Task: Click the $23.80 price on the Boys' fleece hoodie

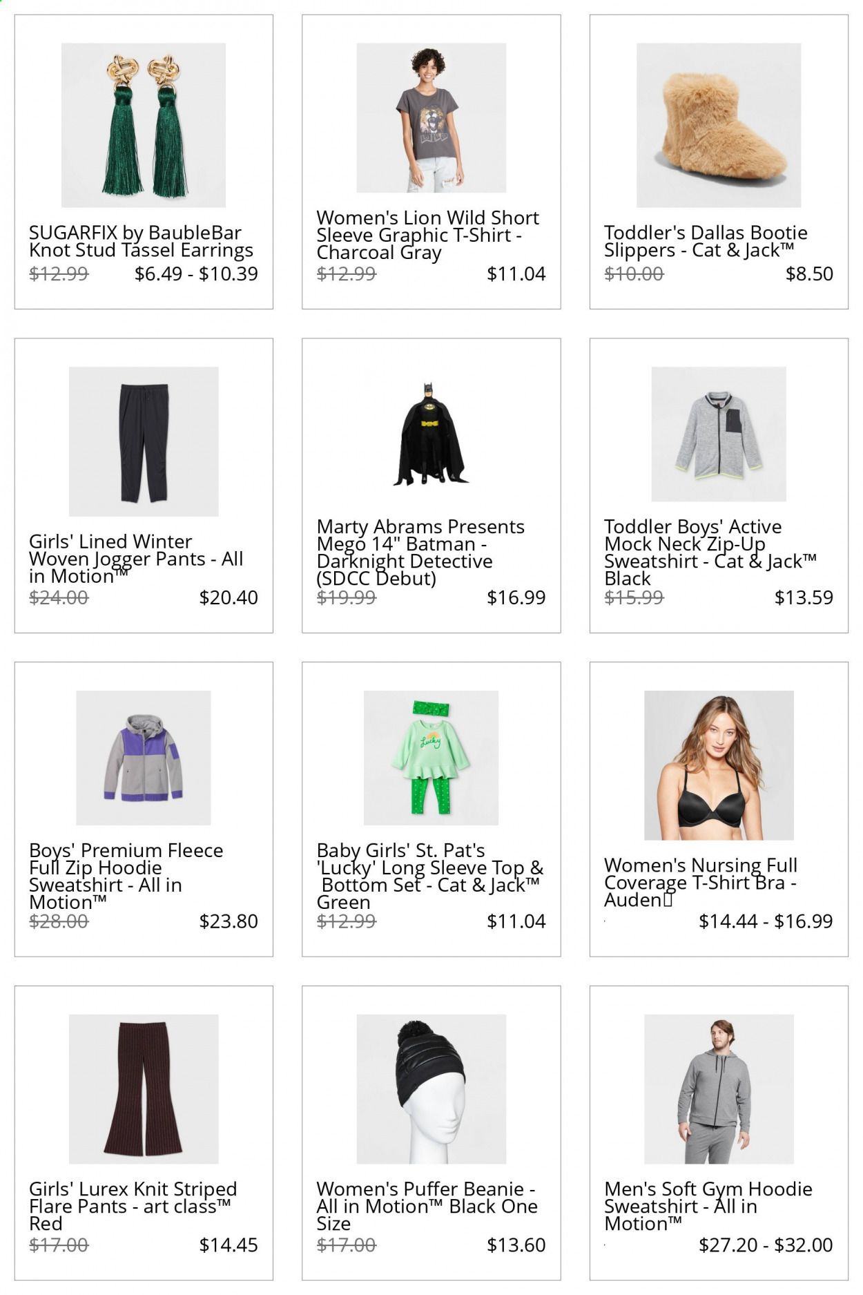Action: 229,921
